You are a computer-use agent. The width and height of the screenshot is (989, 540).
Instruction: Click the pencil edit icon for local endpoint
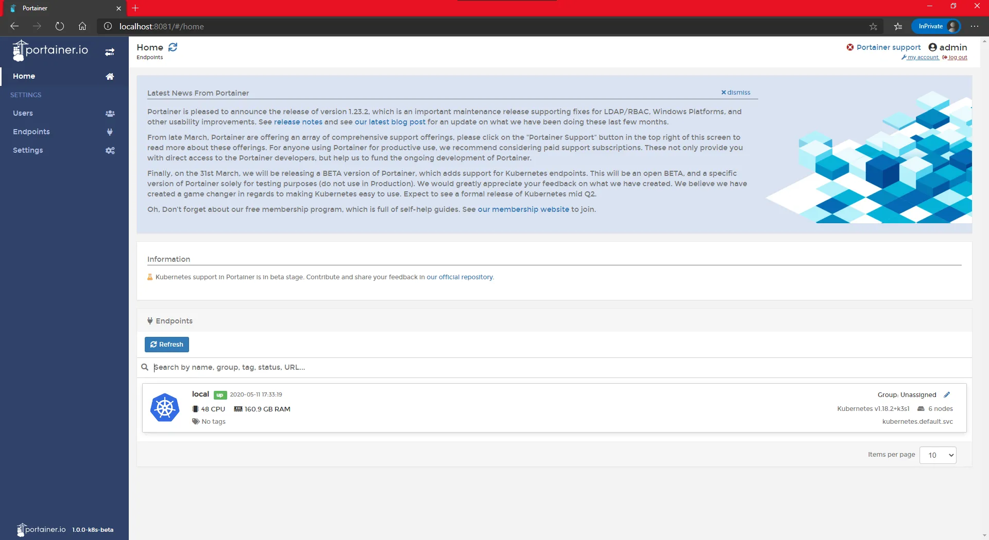[x=947, y=395]
